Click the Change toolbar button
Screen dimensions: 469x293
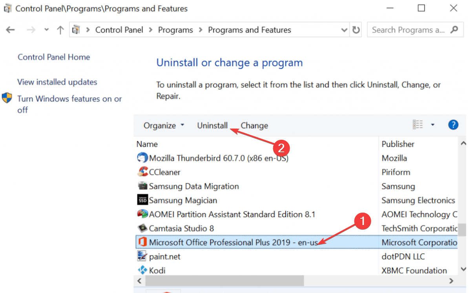pyautogui.click(x=254, y=125)
